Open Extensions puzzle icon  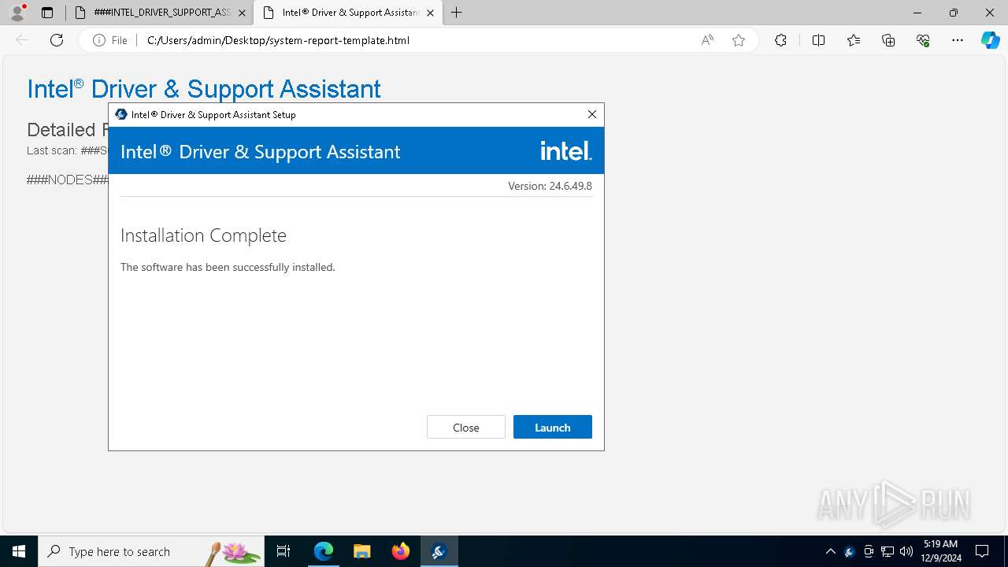tap(780, 40)
